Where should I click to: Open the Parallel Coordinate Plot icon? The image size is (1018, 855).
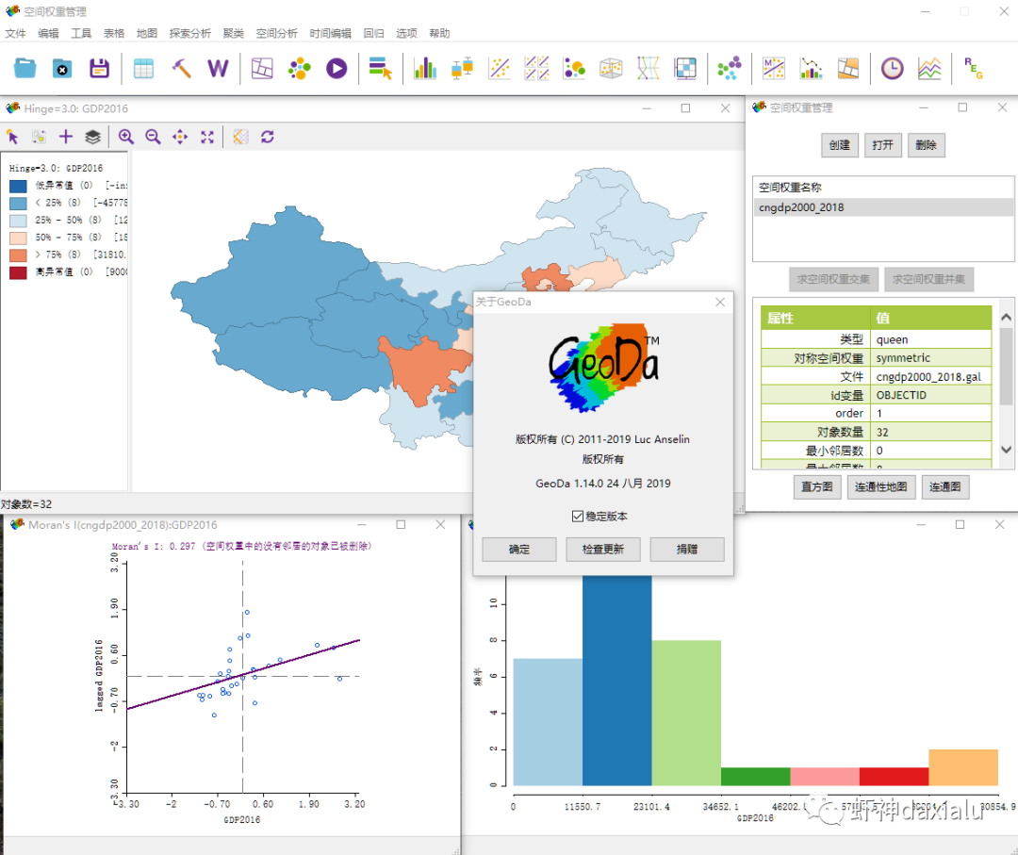649,68
